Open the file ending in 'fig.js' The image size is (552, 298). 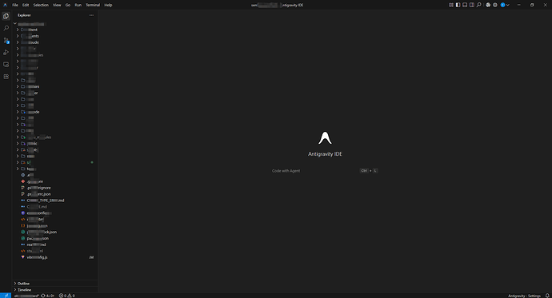[55, 257]
